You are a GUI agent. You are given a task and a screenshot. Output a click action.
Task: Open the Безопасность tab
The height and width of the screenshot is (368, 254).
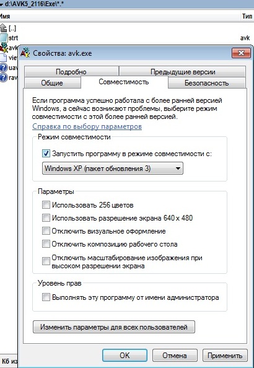pos(206,83)
